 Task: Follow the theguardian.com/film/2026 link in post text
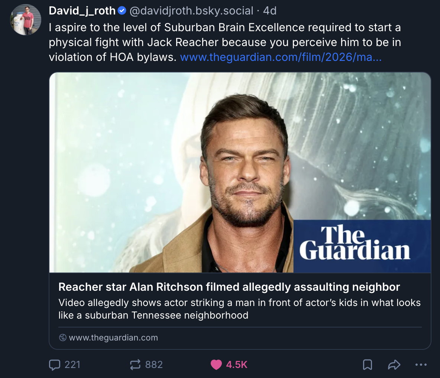(281, 57)
